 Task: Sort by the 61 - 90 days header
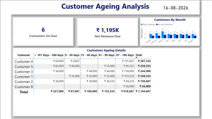(107, 55)
